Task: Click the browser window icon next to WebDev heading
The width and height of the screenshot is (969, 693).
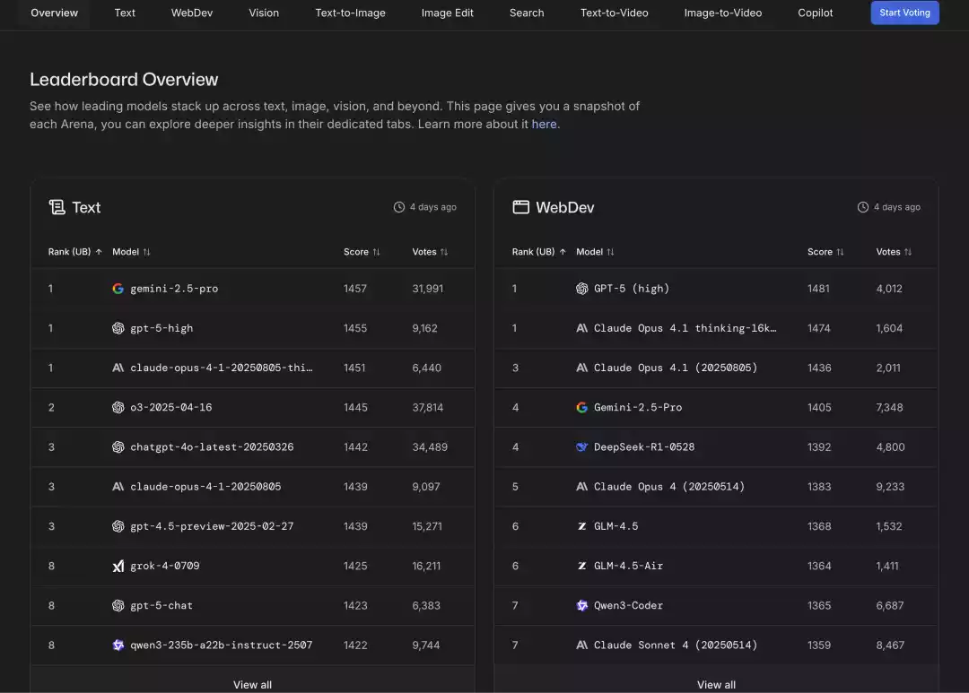Action: pos(521,207)
